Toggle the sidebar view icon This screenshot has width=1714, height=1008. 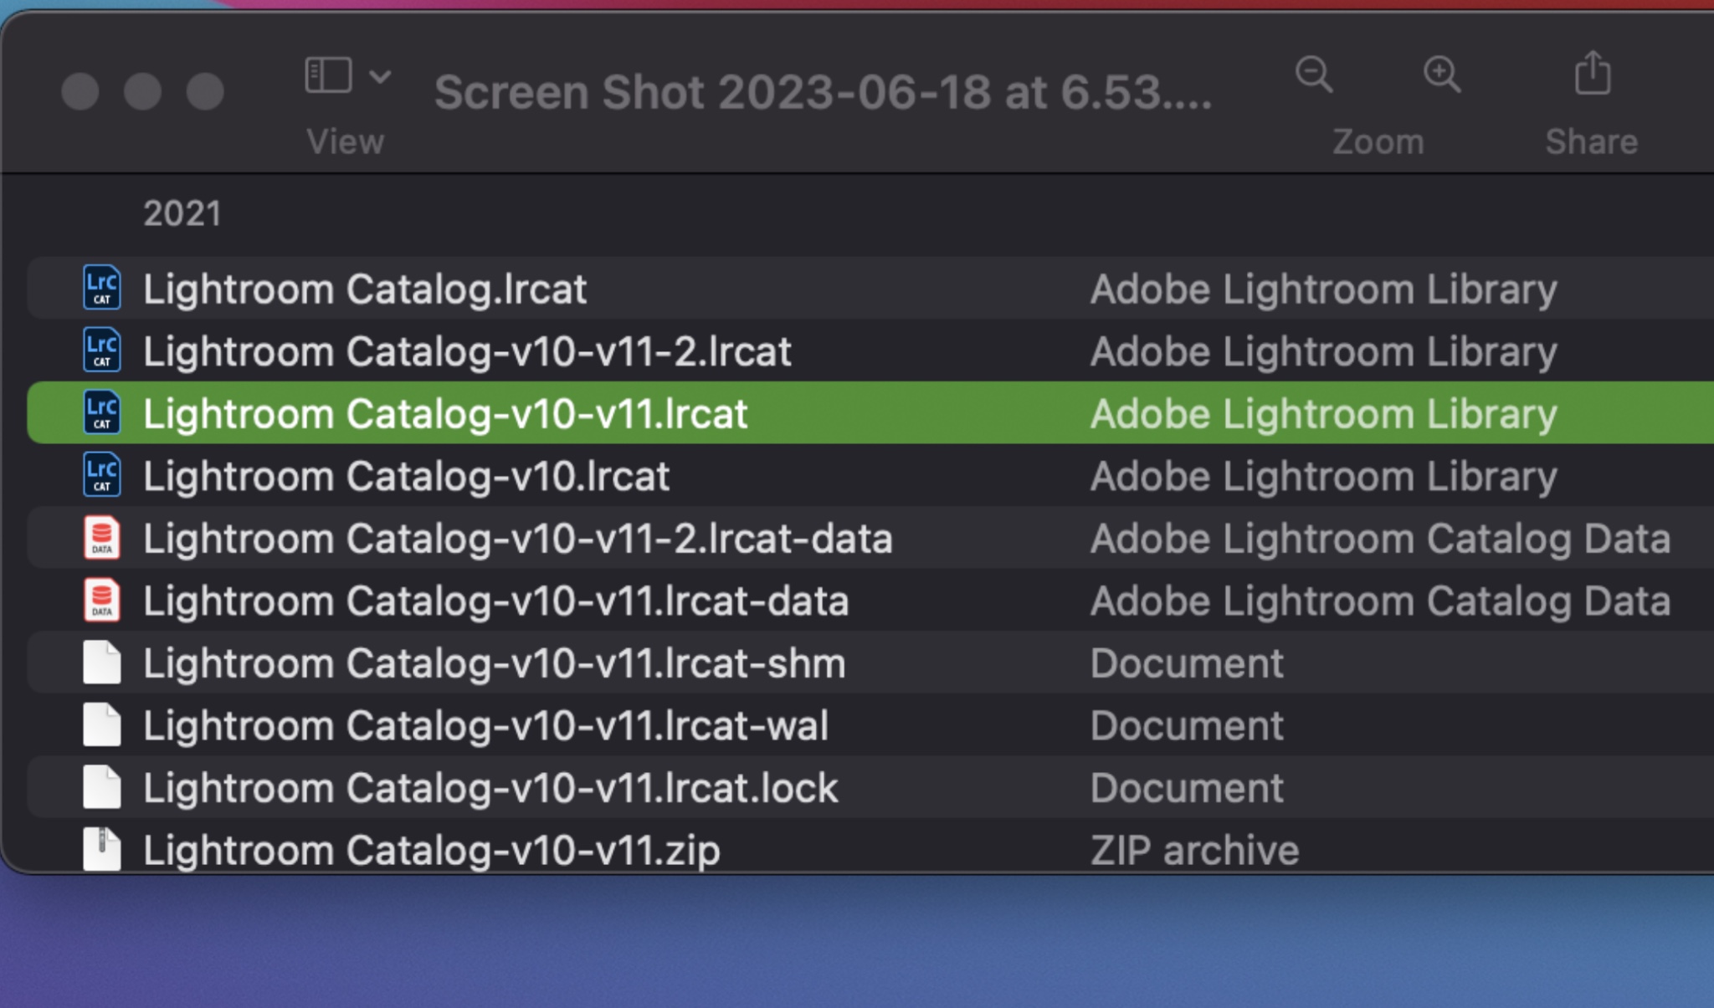(327, 75)
